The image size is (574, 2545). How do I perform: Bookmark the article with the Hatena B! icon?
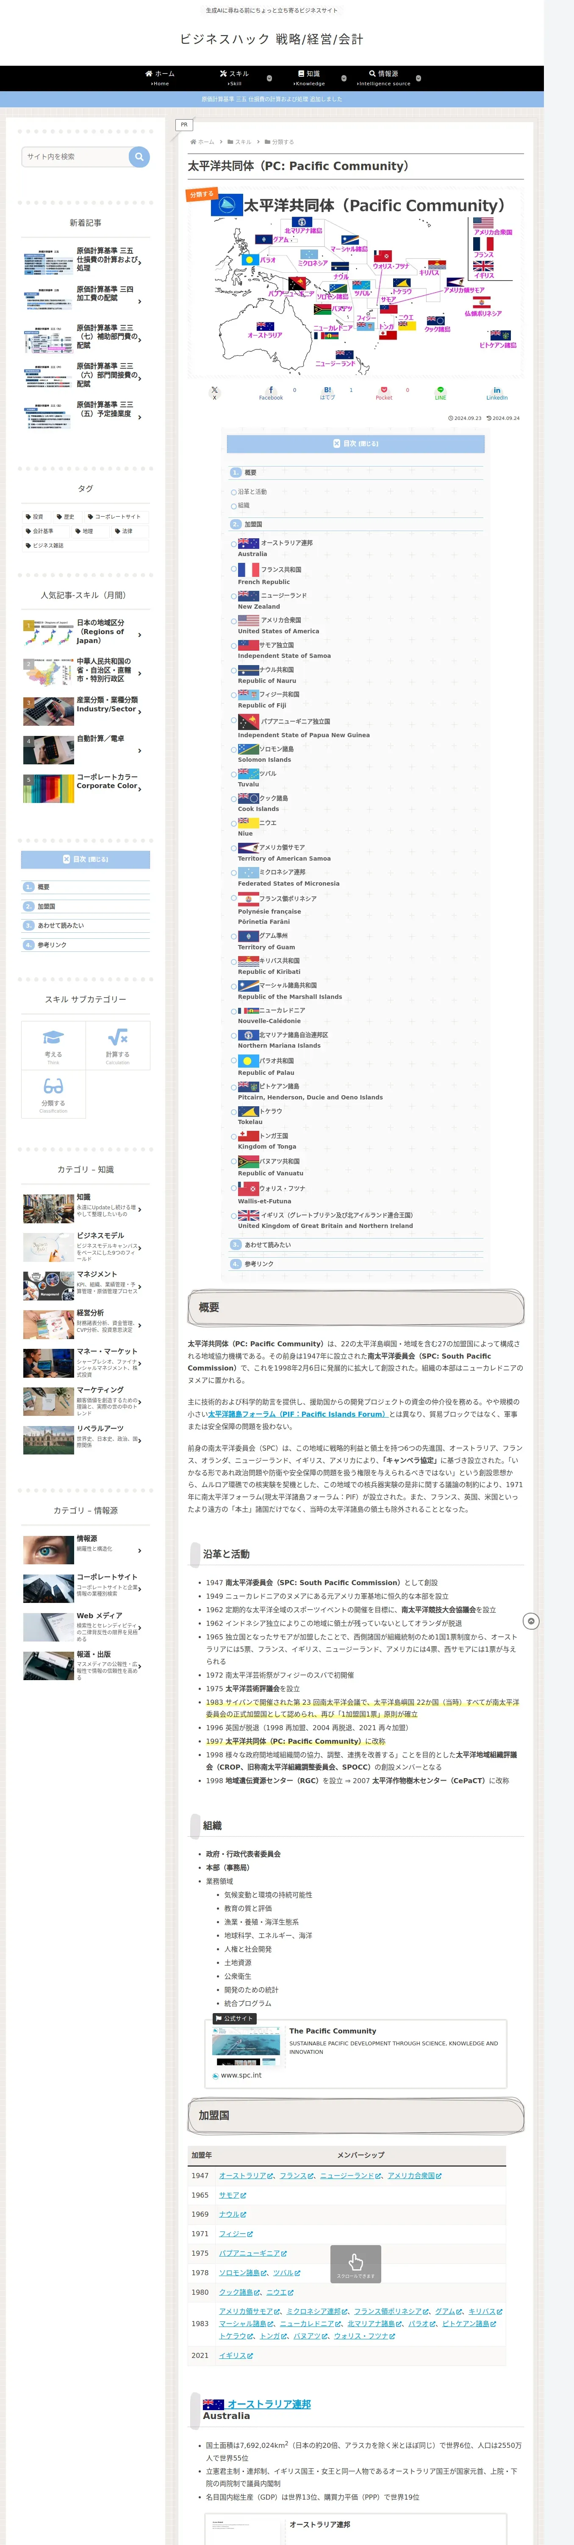pos(327,393)
